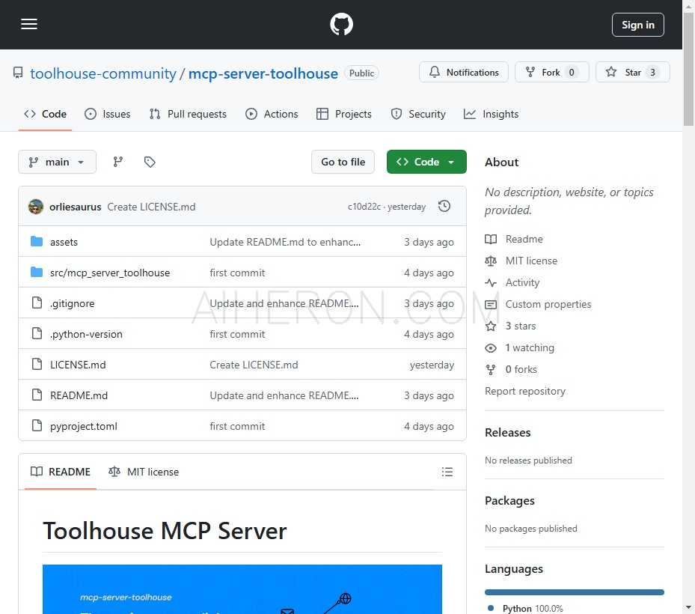
Task: Open the green Code dropdown
Action: (426, 161)
